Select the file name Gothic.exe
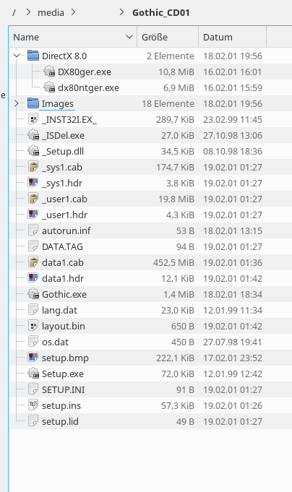Viewport: 292px width, 492px height. pyautogui.click(x=64, y=295)
